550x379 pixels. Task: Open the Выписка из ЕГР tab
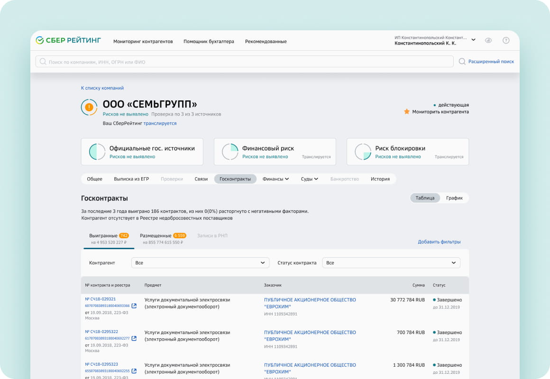point(131,179)
